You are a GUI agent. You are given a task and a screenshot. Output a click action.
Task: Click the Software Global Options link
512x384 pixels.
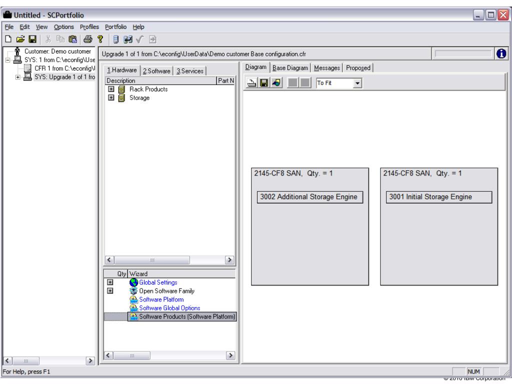(x=169, y=308)
